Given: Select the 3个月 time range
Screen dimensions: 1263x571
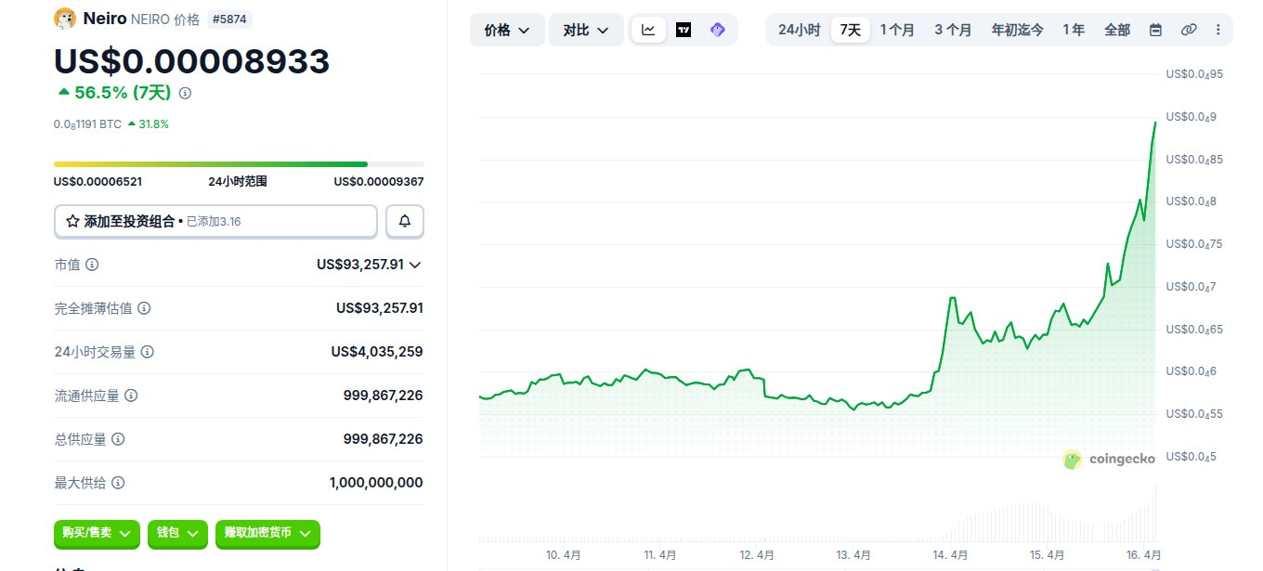Looking at the screenshot, I should [x=953, y=30].
